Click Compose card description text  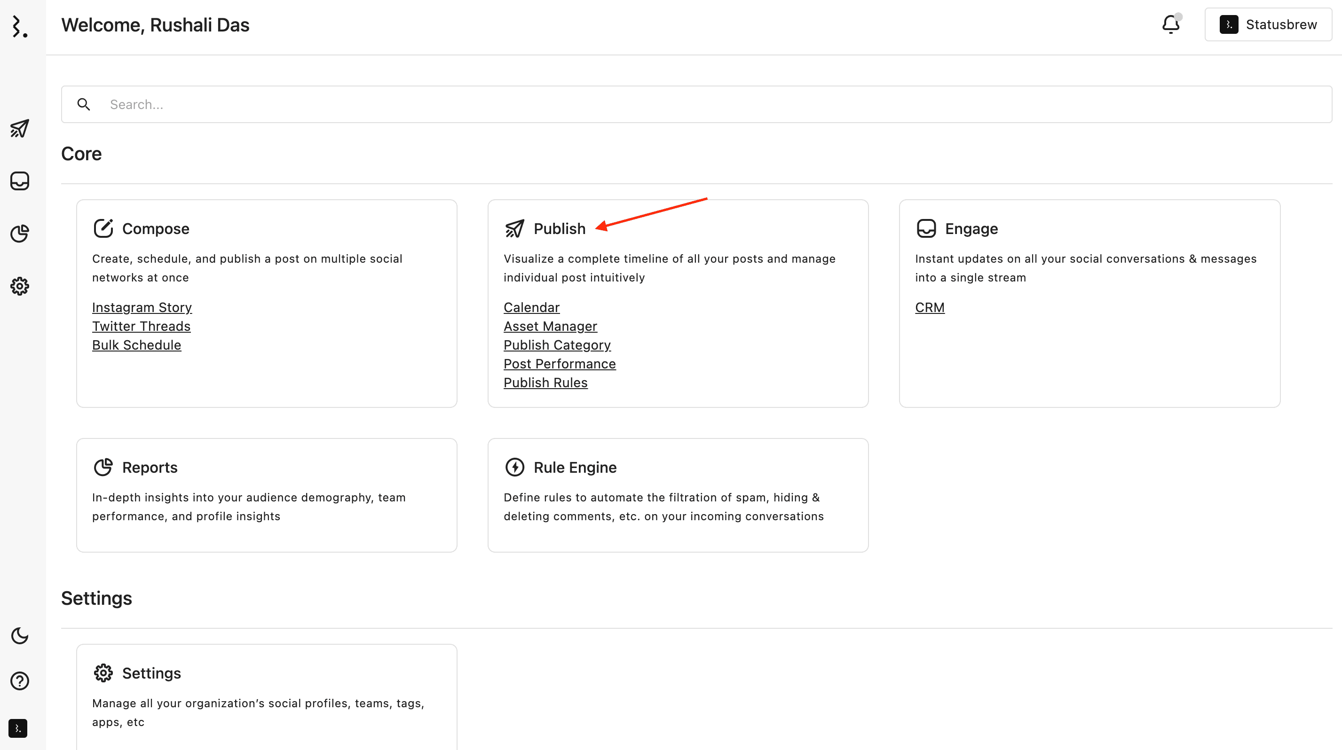pyautogui.click(x=247, y=268)
